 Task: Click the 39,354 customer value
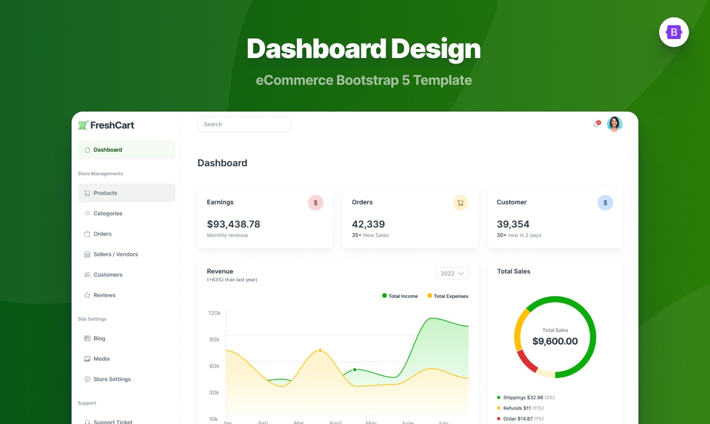coord(513,224)
